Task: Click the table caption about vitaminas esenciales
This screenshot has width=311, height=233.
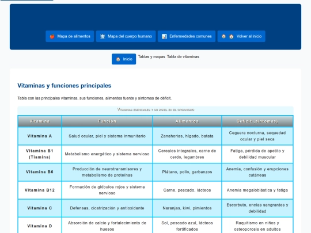Action: coord(155,110)
